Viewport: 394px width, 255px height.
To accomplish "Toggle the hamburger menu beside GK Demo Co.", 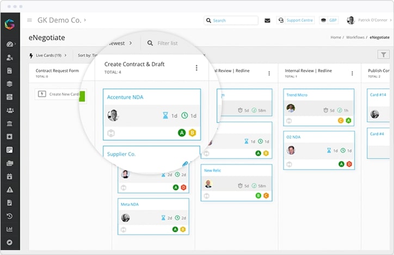I will tap(29, 21).
